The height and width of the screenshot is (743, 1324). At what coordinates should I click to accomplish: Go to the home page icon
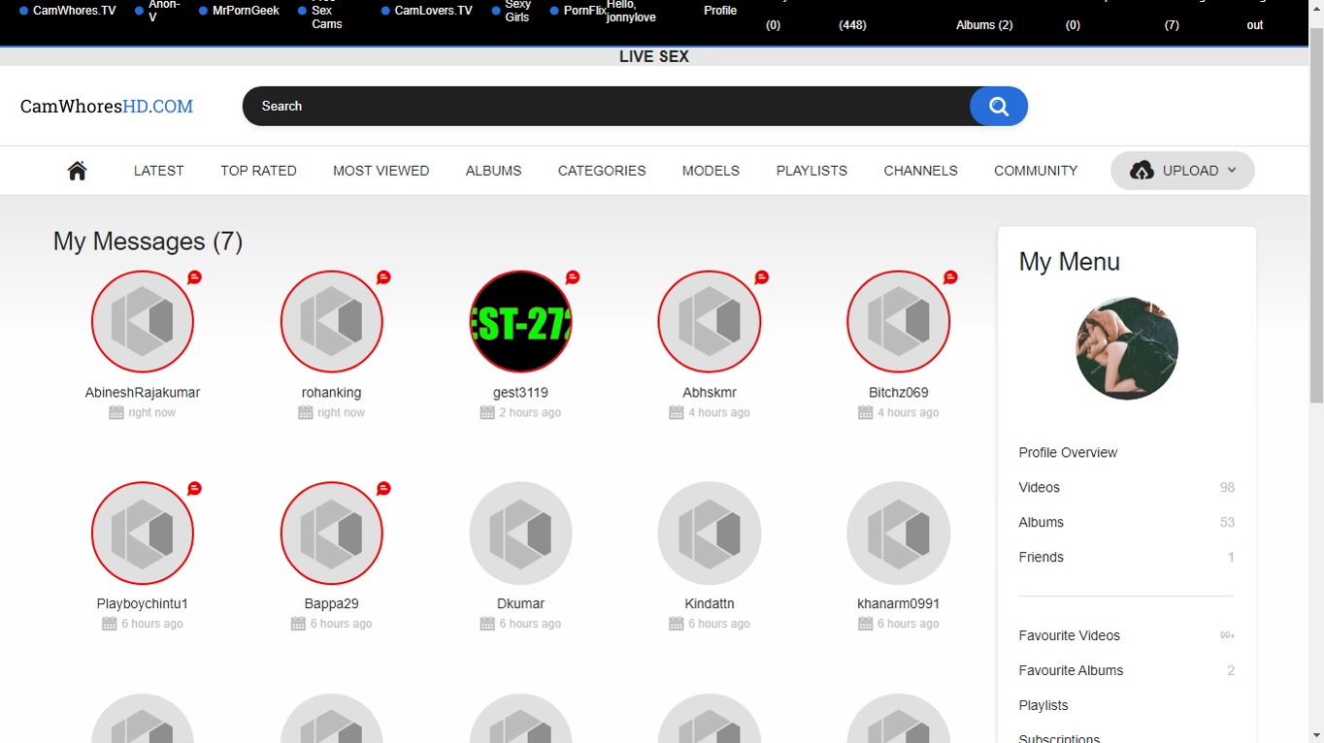[x=78, y=171]
